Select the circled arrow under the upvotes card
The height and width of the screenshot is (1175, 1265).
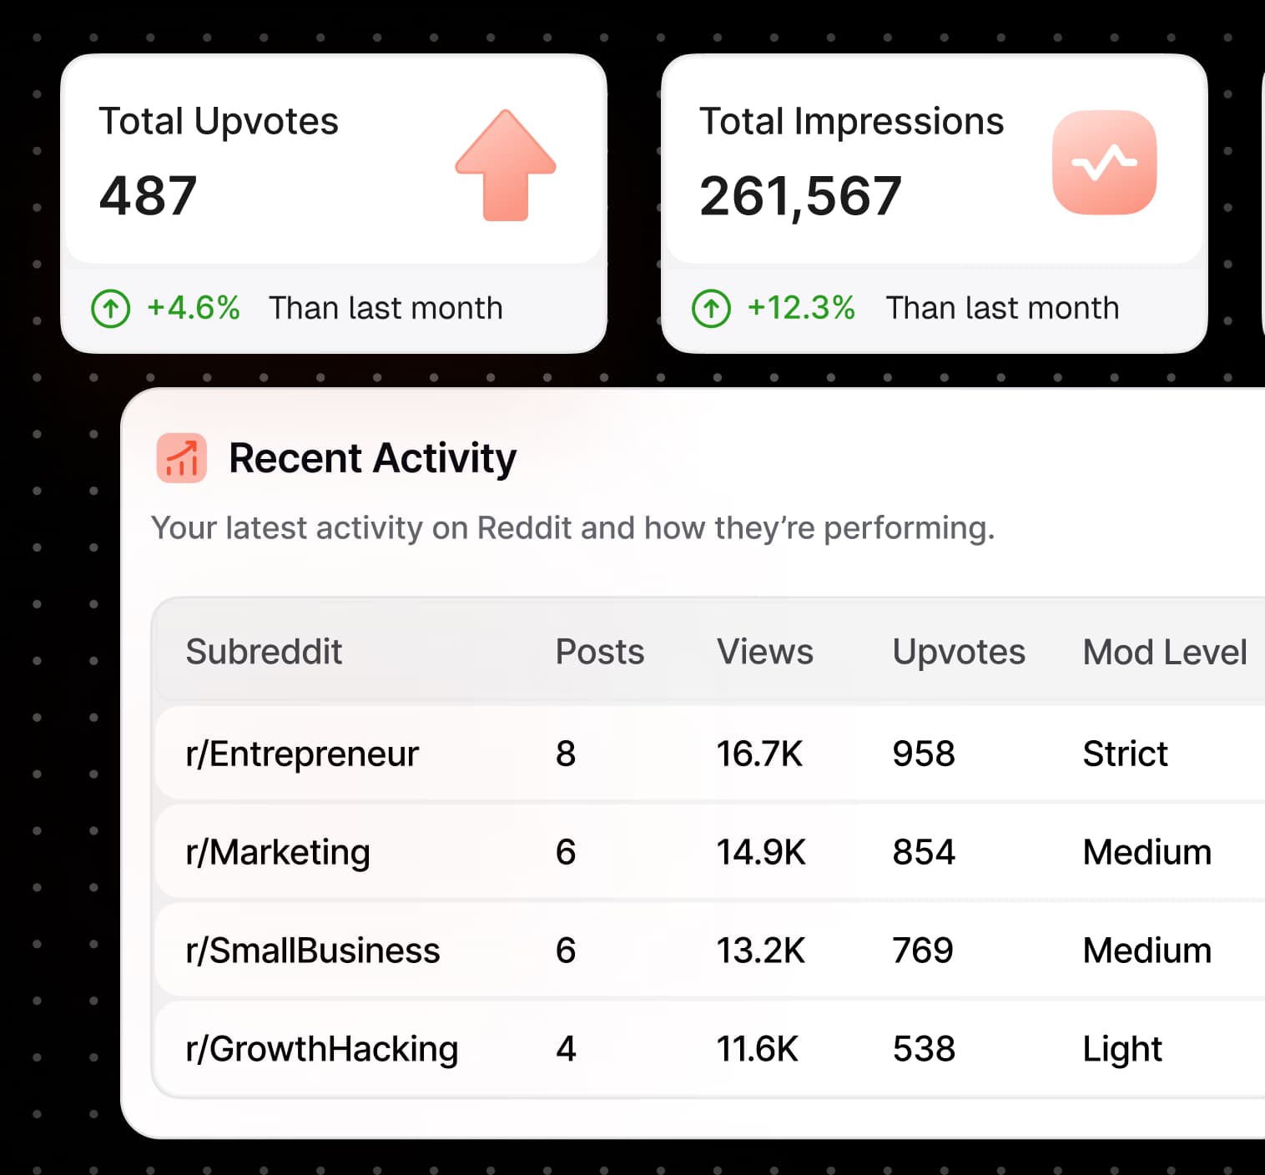point(110,308)
